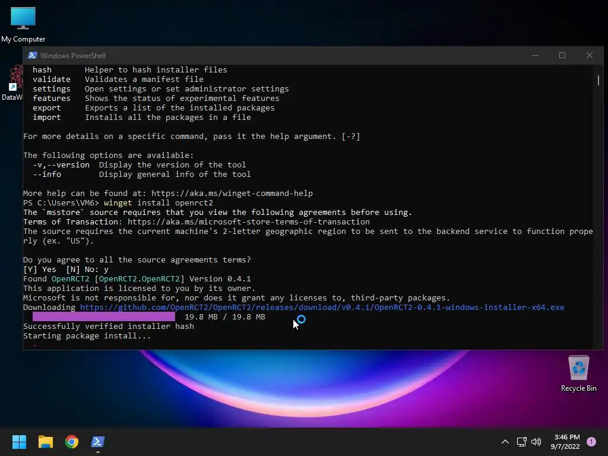
Task: Minimize the Windows PowerShell window
Action: click(x=536, y=55)
